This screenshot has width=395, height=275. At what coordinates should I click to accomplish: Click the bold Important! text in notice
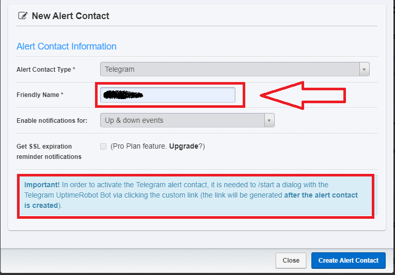click(42, 185)
